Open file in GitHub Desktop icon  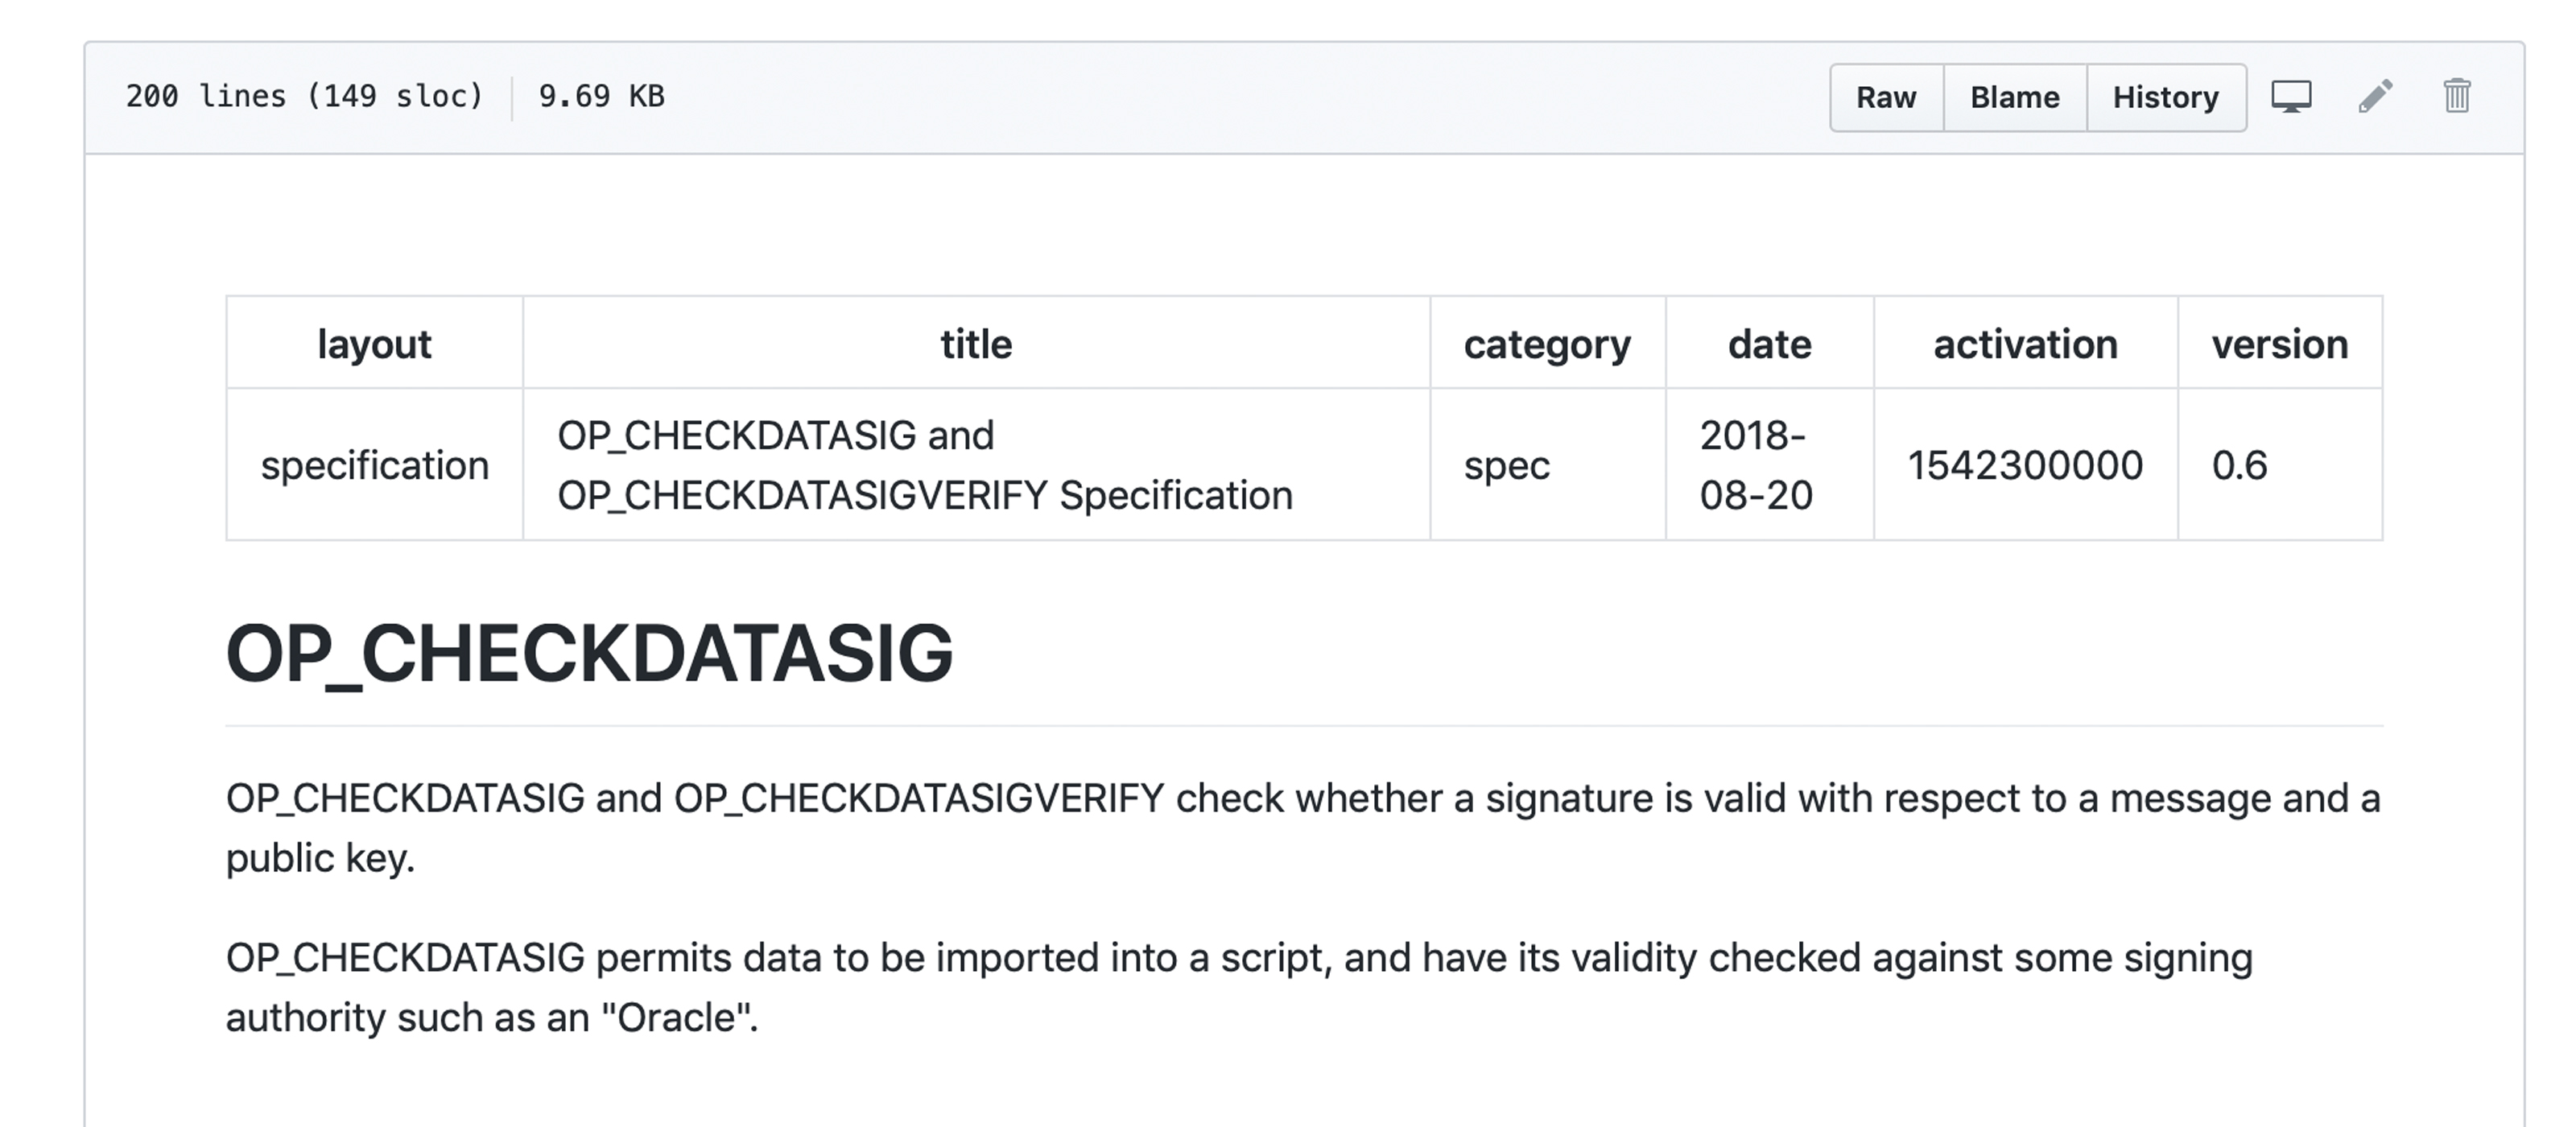[2290, 97]
